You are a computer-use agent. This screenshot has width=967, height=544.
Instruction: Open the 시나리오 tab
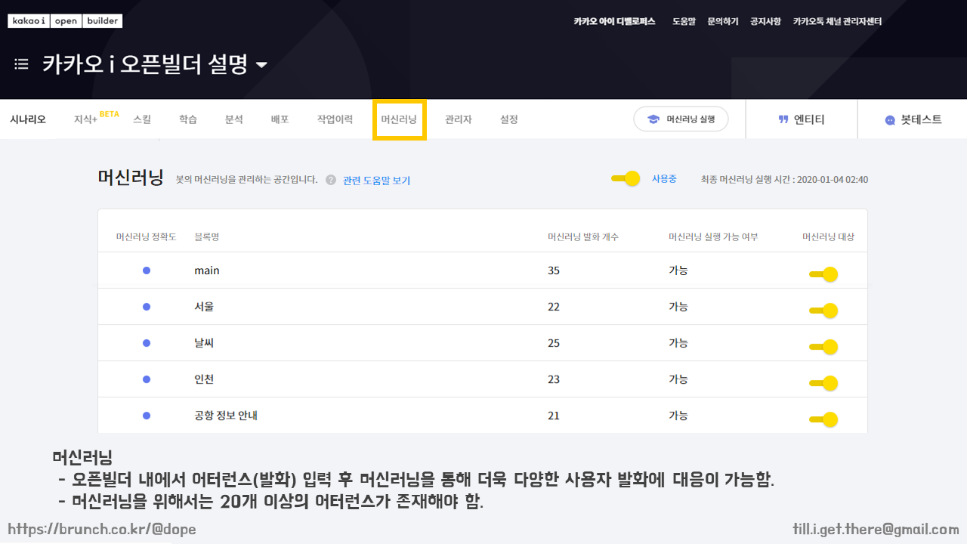click(28, 119)
